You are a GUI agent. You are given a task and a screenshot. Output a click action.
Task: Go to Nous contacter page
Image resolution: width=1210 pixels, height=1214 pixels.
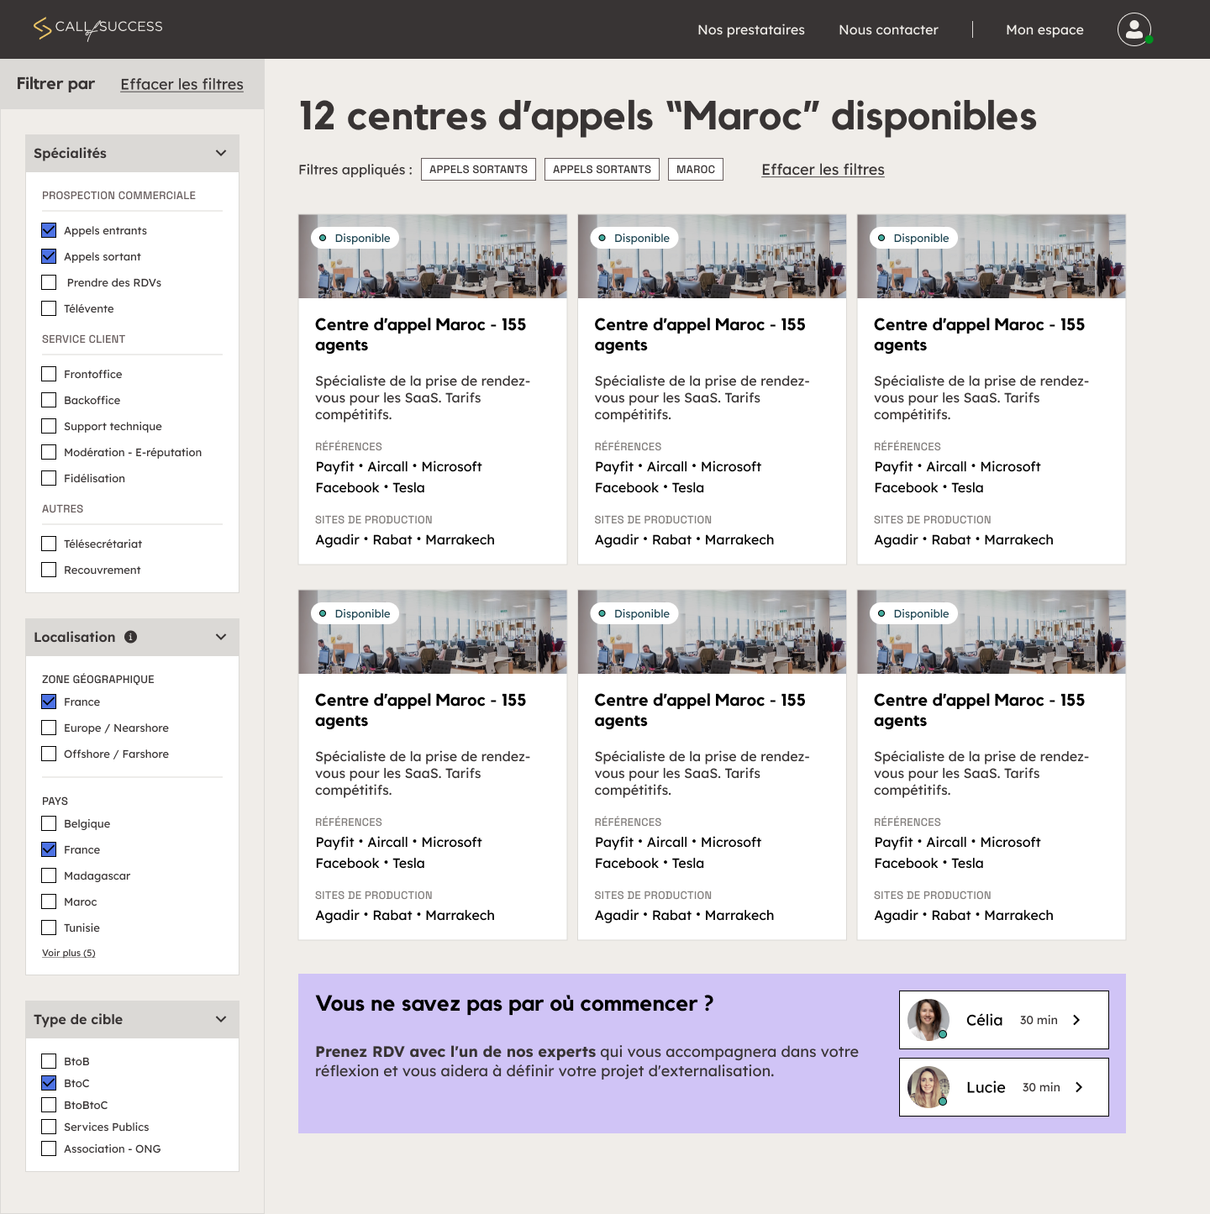point(888,29)
